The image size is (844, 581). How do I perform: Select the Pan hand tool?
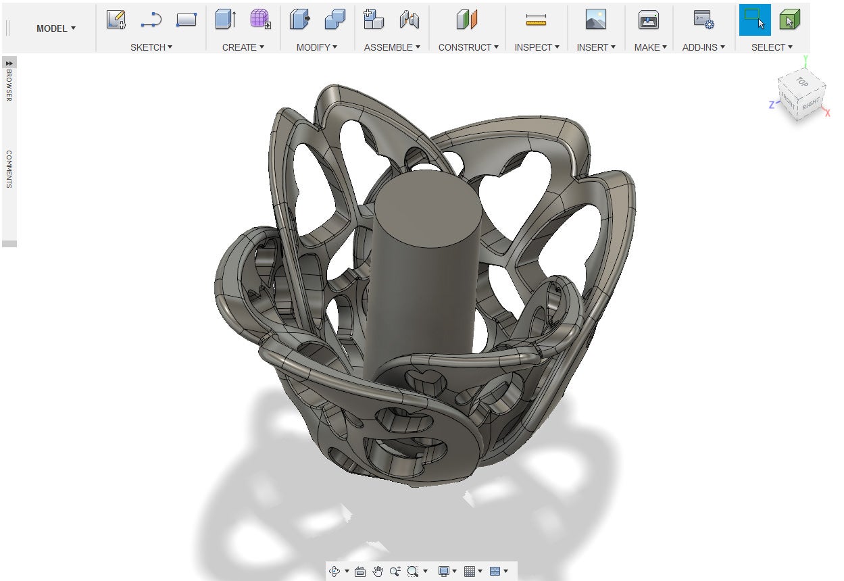[x=378, y=572]
